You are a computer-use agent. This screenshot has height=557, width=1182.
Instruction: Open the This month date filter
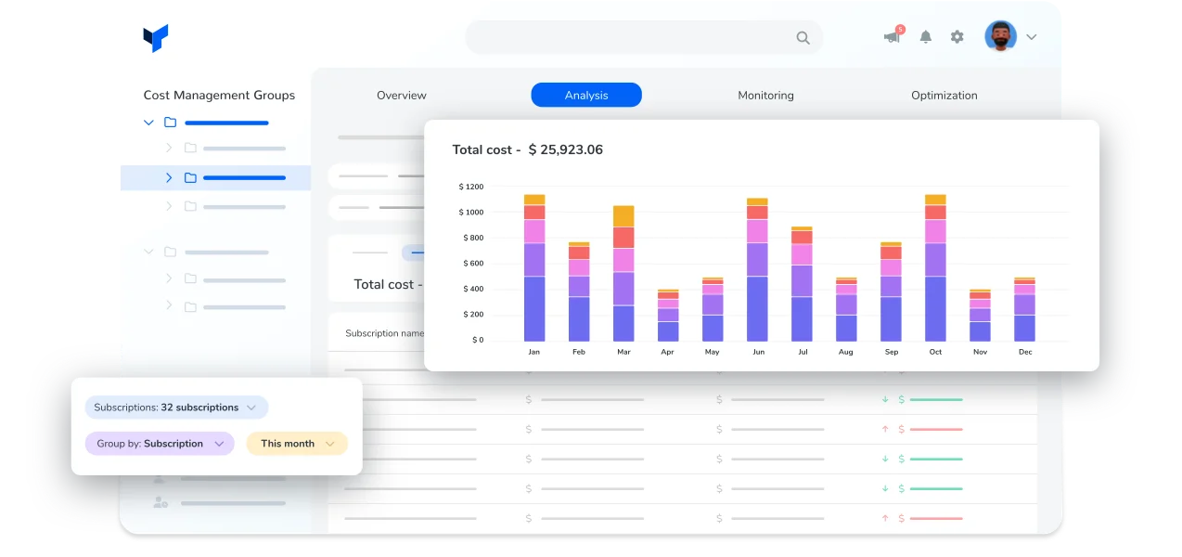pyautogui.click(x=296, y=444)
